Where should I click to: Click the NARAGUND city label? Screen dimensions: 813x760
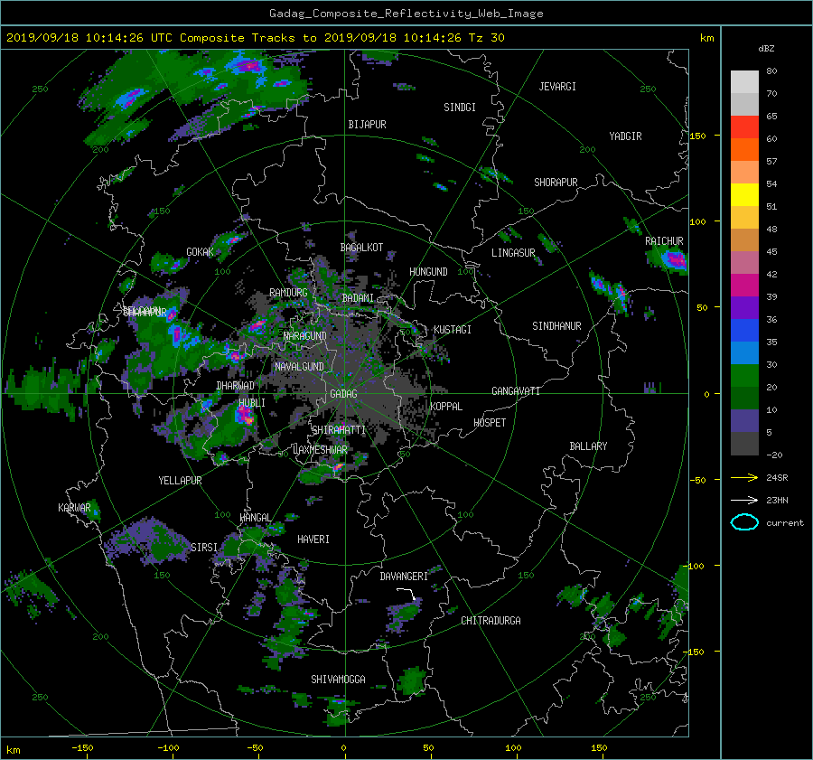[305, 335]
